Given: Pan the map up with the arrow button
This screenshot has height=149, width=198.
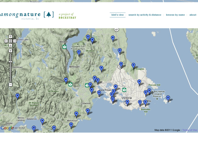Looking at the screenshot, I should [10, 37].
